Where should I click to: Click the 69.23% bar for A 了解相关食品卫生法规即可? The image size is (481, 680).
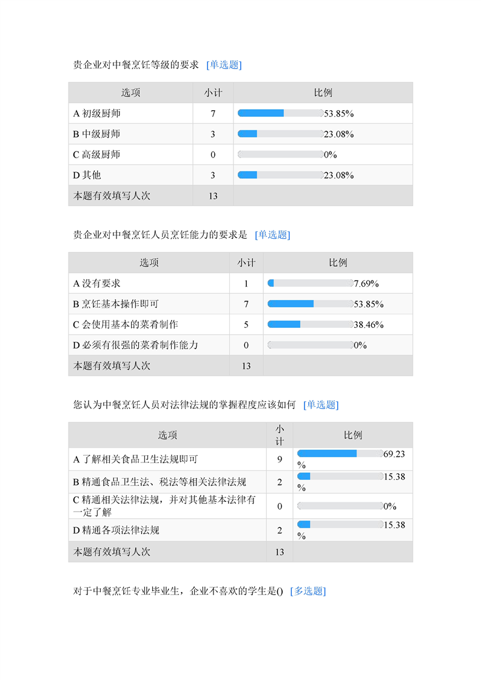coord(340,453)
